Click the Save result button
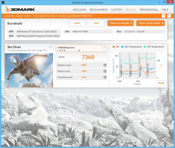This screenshot has height=148, width=175. pos(96,23)
